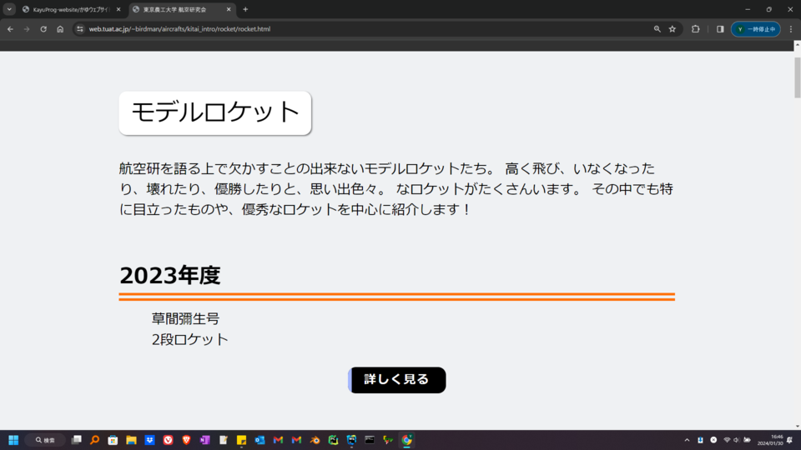
Task: Open the browser extensions puzzle icon
Action: click(x=696, y=29)
